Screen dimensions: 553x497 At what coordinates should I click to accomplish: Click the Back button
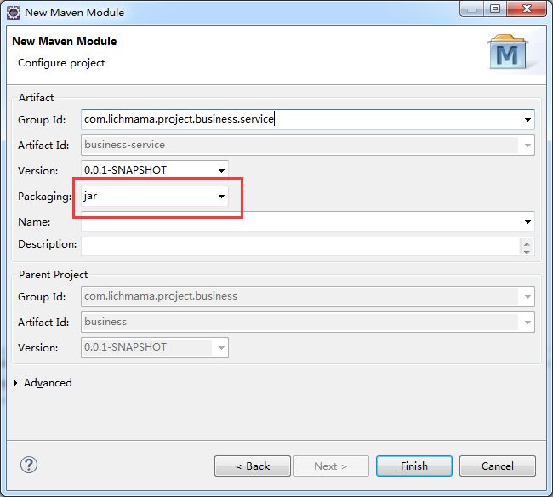pyautogui.click(x=253, y=466)
